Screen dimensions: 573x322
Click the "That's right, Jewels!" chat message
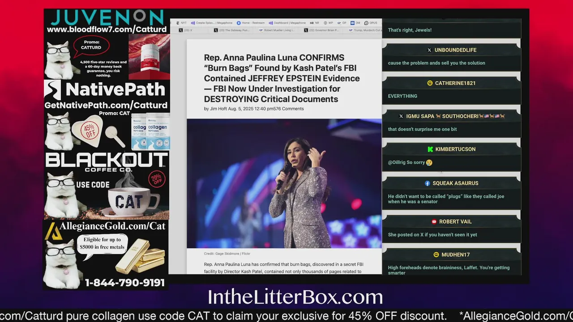click(410, 30)
